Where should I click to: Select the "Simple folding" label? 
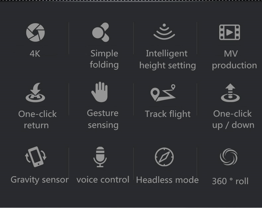click(104, 59)
